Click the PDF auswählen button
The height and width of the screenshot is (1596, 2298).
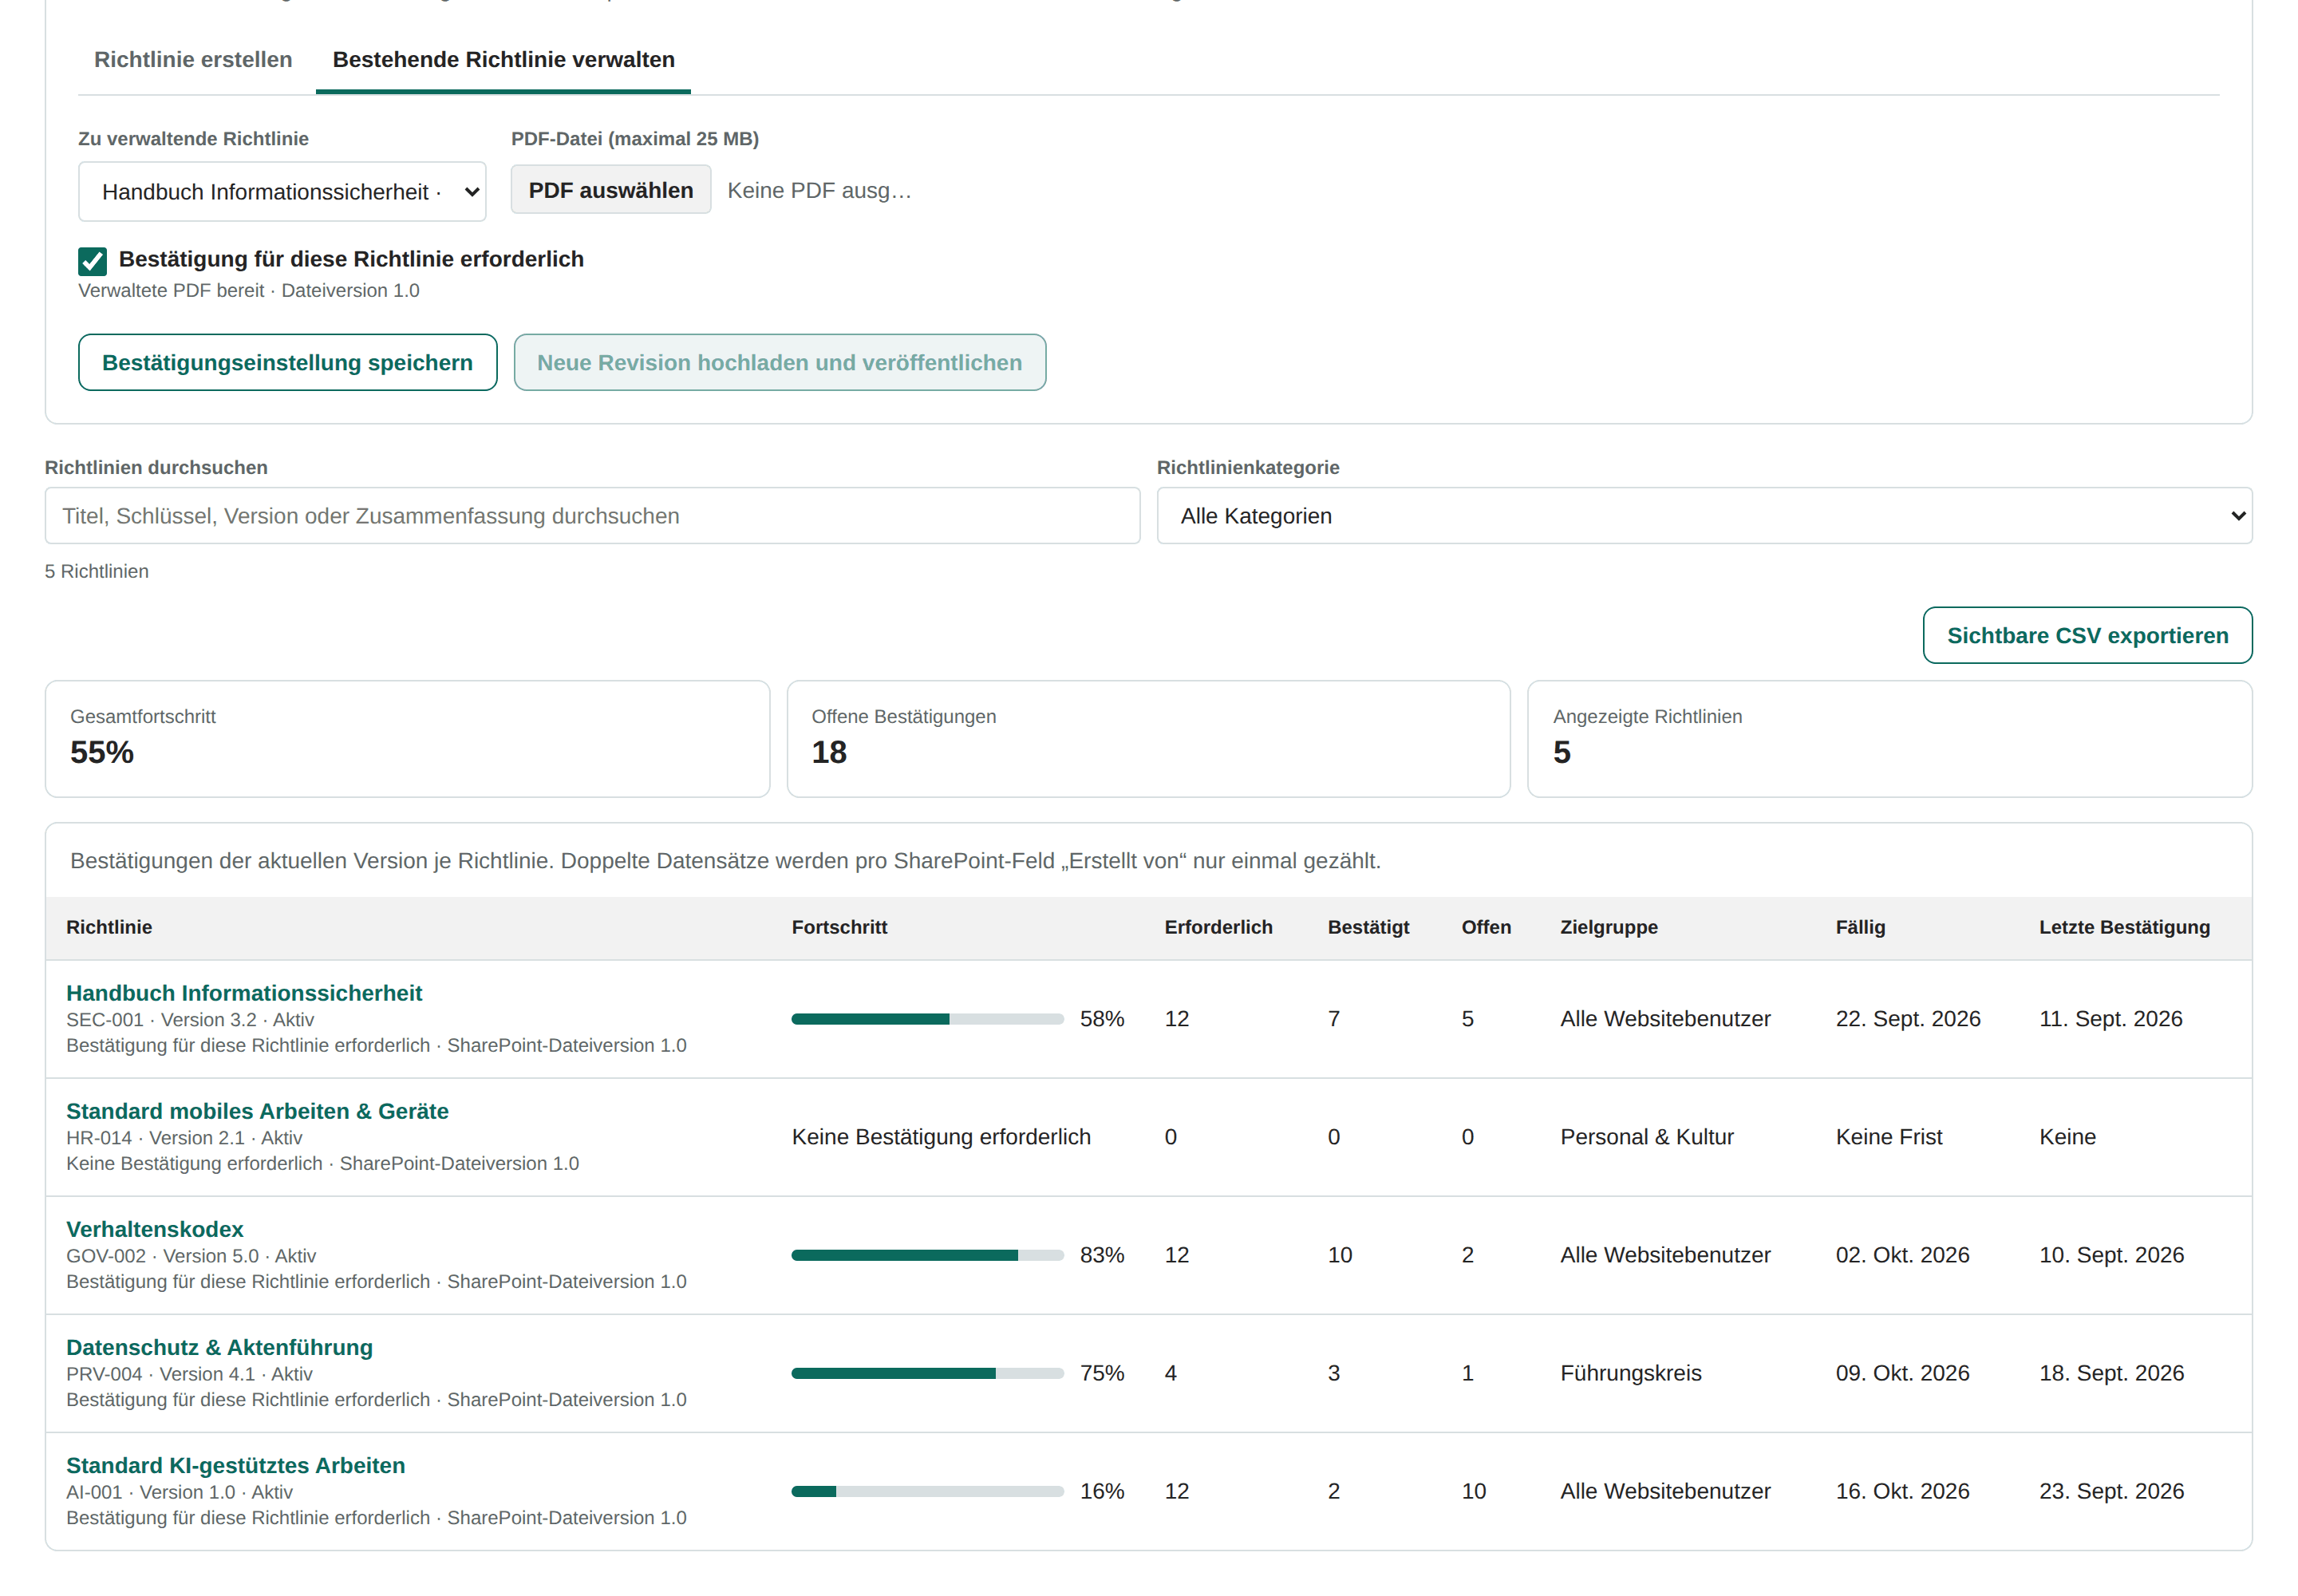(x=610, y=190)
